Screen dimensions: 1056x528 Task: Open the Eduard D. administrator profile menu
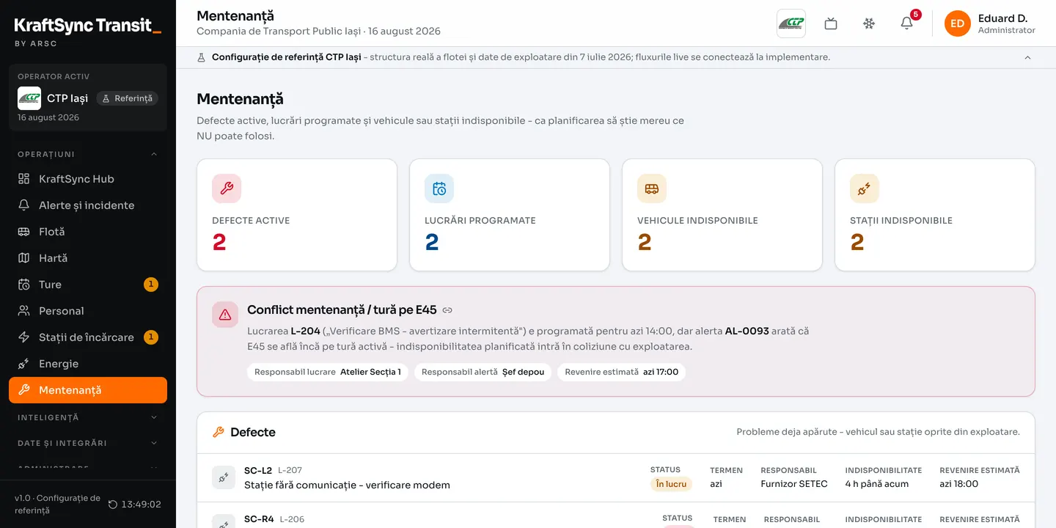click(x=990, y=23)
